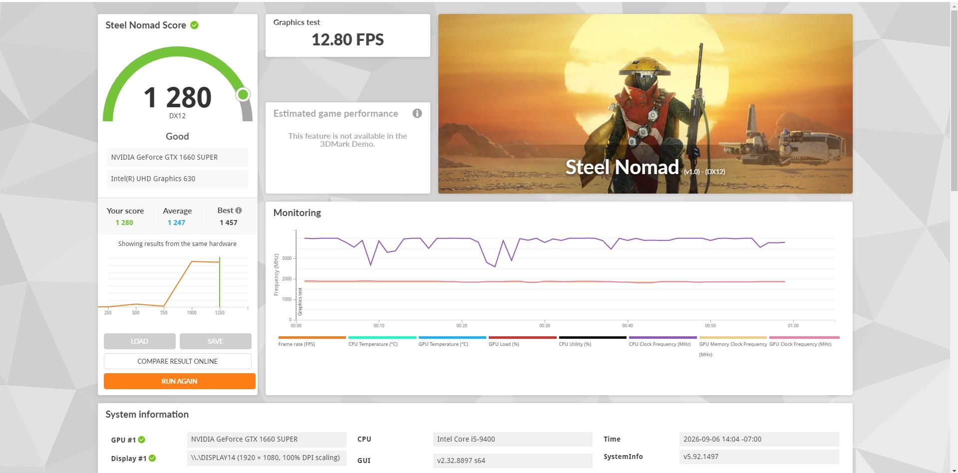Click the SAVE button
This screenshot has width=958, height=473.
pyautogui.click(x=216, y=341)
